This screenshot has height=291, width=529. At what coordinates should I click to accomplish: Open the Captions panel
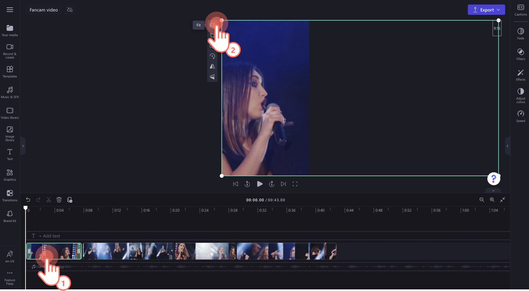click(x=520, y=9)
